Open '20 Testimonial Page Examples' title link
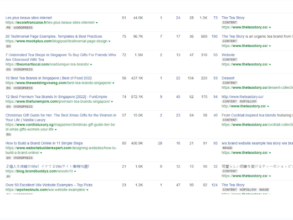Viewport: 293px width, 220px height. pyautogui.click(x=54, y=36)
